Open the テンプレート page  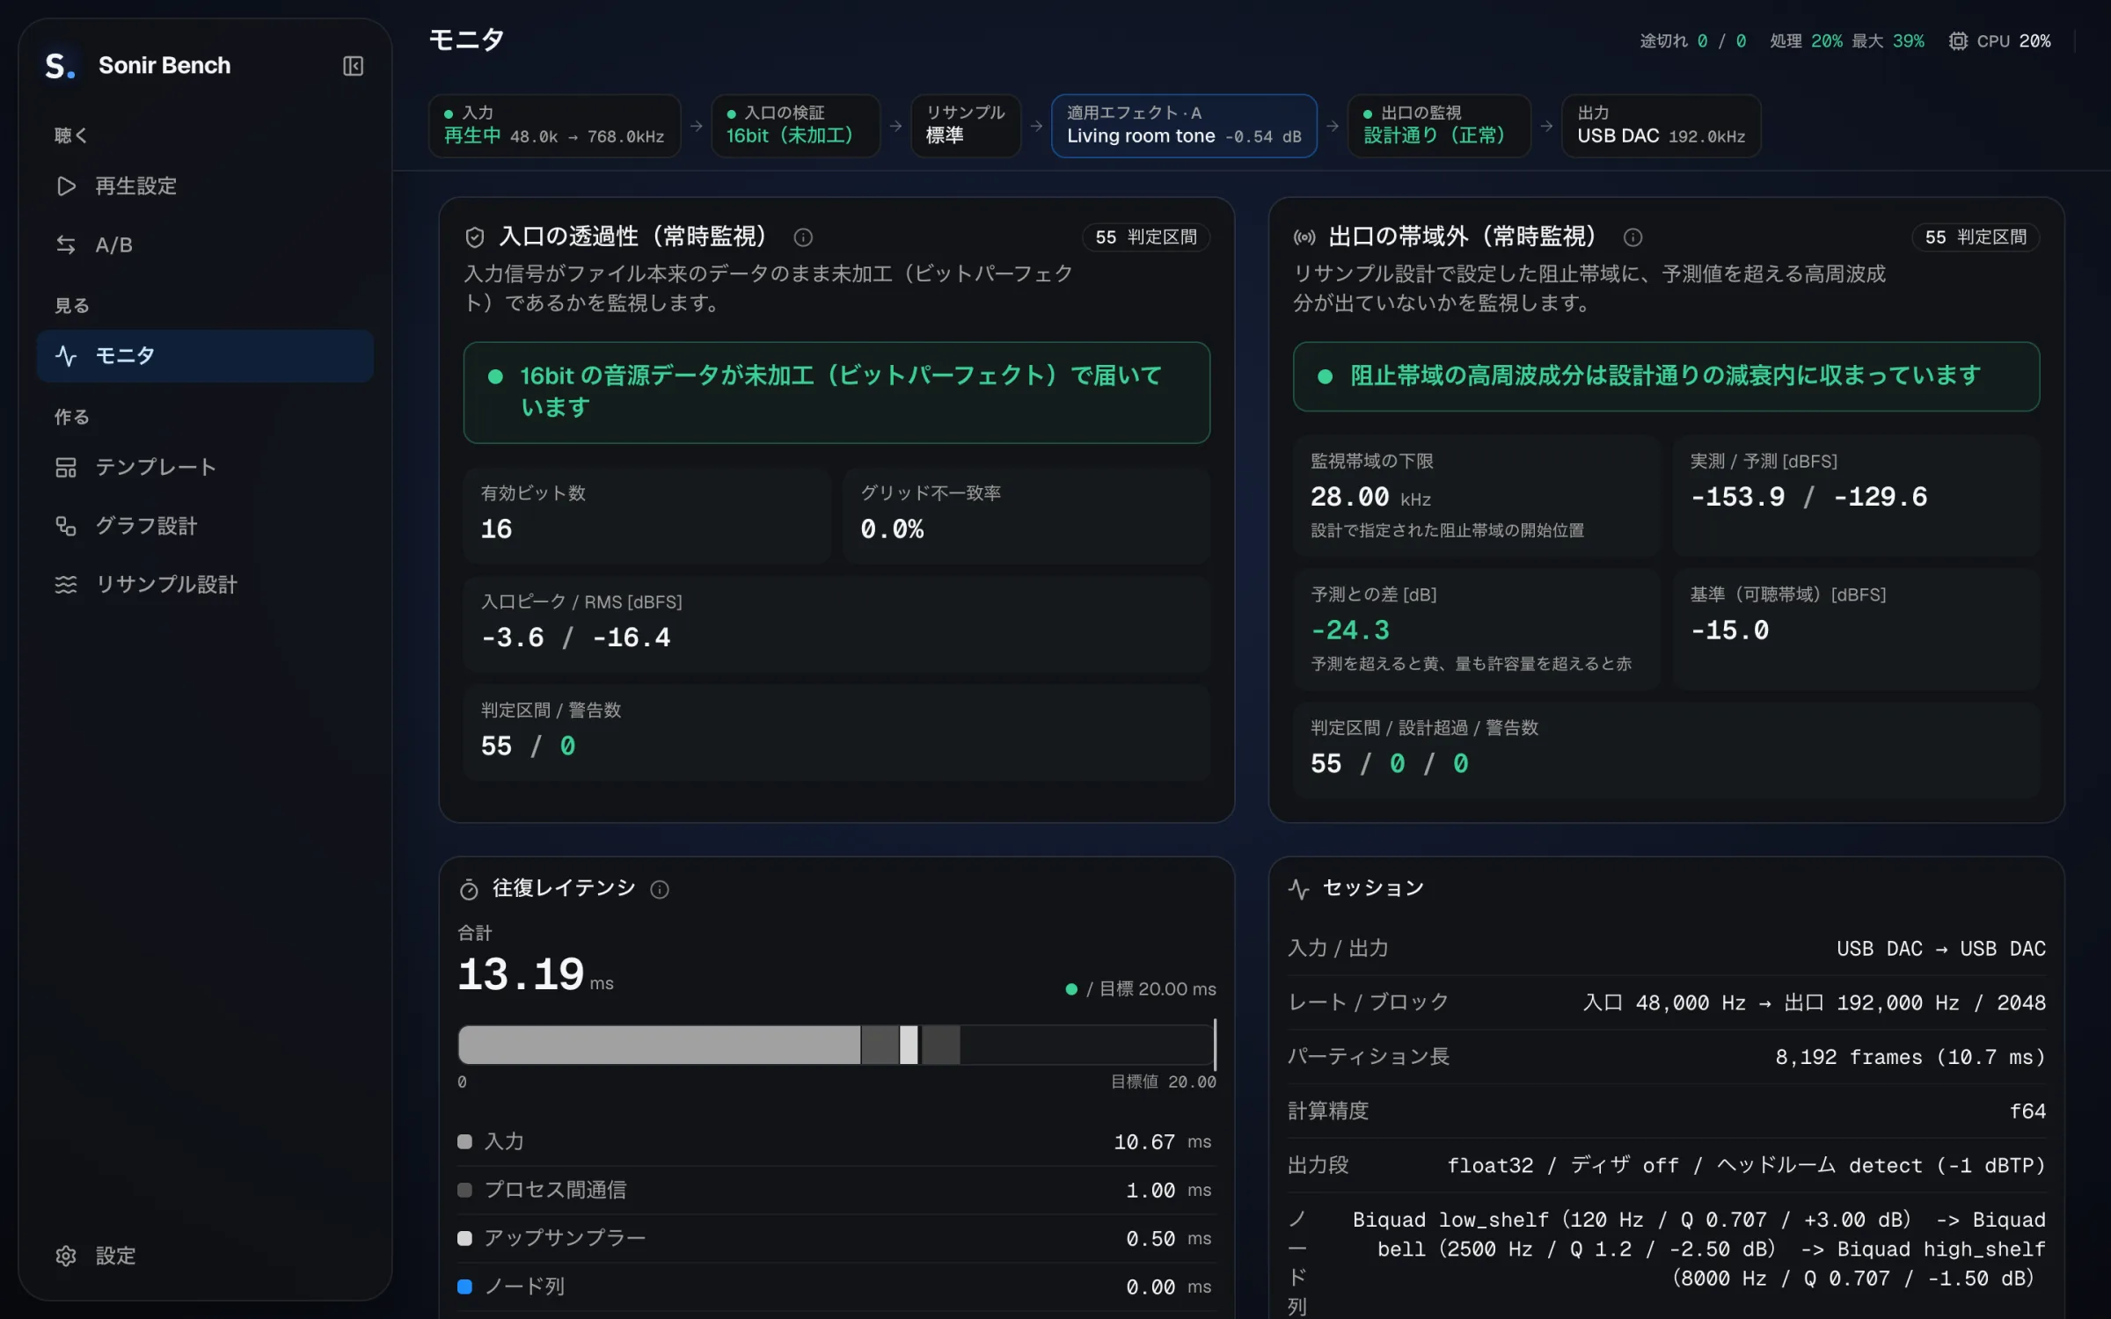[205, 467]
